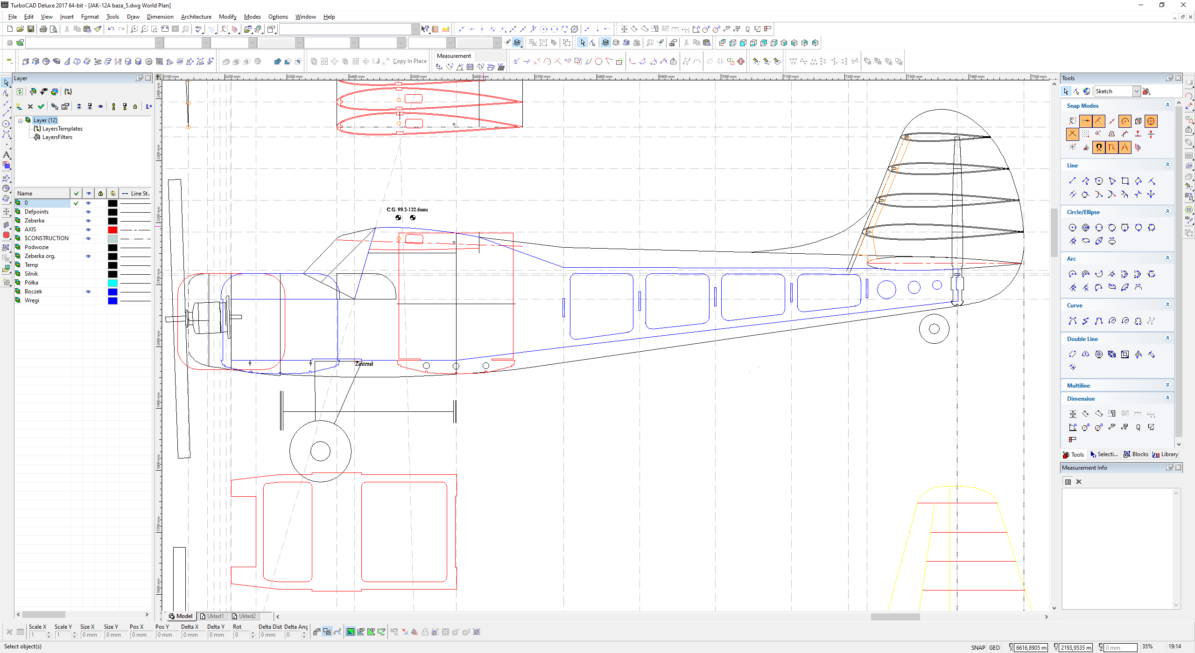Click the Save file icon
The image size is (1195, 653).
pyautogui.click(x=31, y=29)
